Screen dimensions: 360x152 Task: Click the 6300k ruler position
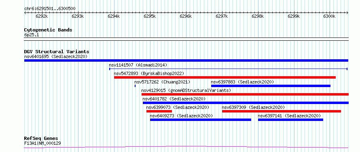pos(330,16)
